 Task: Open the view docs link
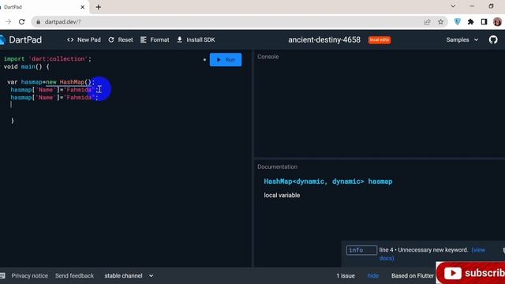pyautogui.click(x=478, y=250)
